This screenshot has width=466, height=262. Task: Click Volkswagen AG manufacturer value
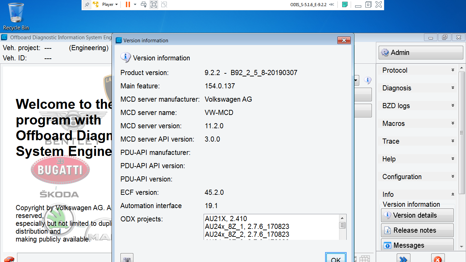click(x=228, y=99)
